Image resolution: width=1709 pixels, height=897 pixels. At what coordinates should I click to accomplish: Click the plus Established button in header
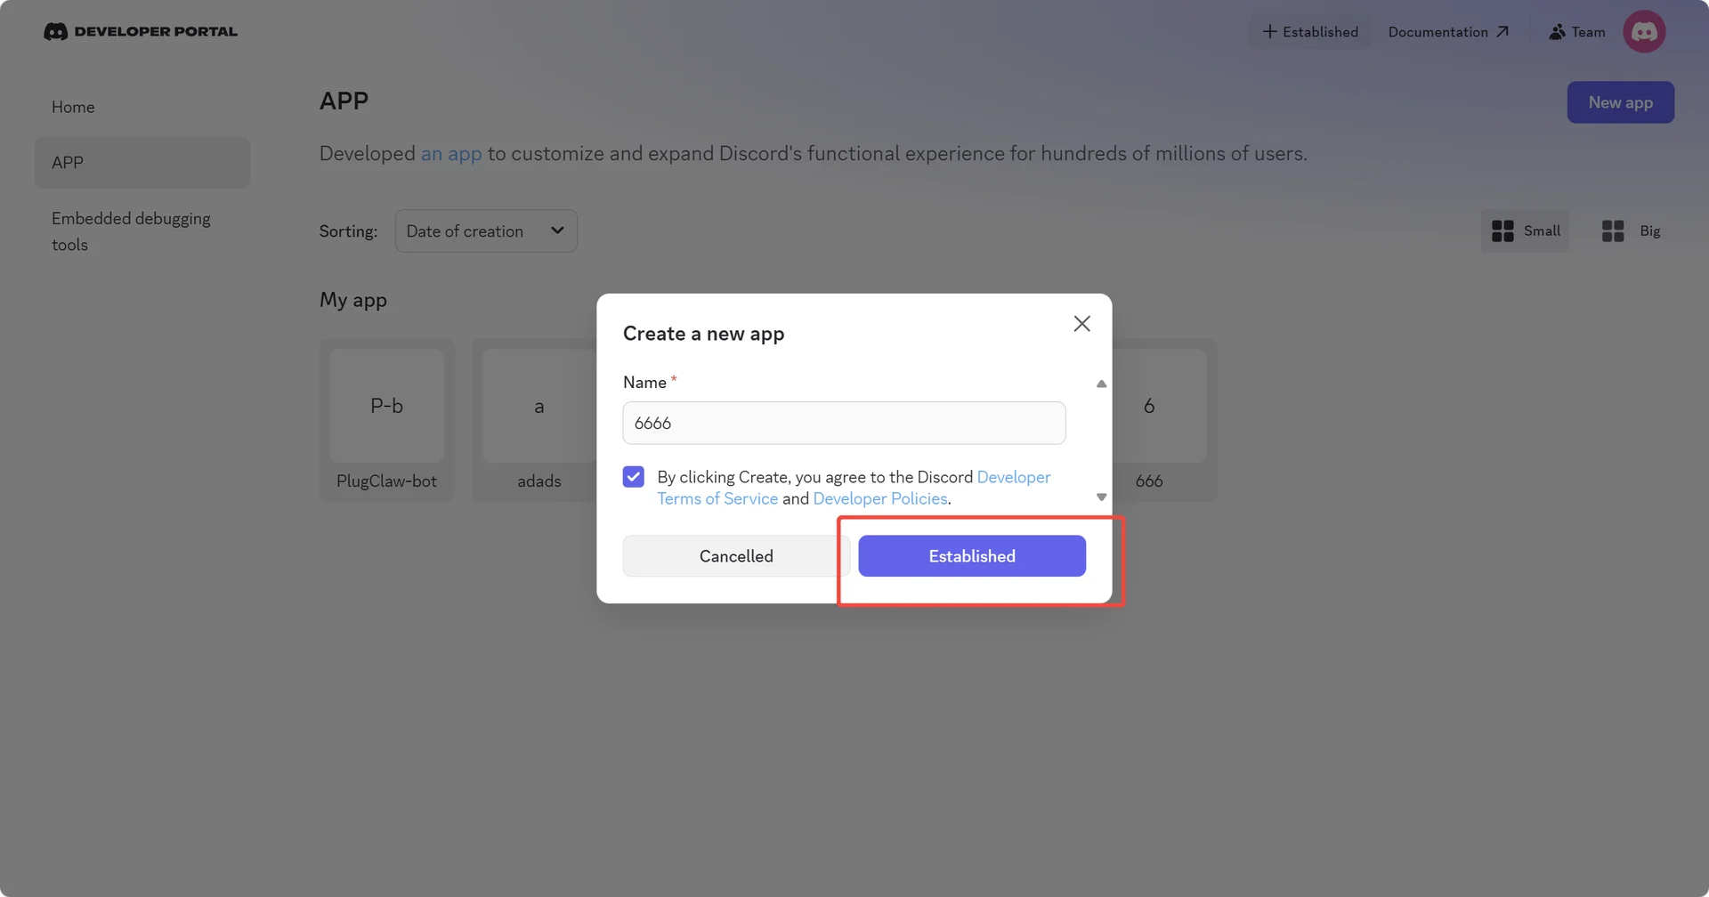coord(1309,32)
